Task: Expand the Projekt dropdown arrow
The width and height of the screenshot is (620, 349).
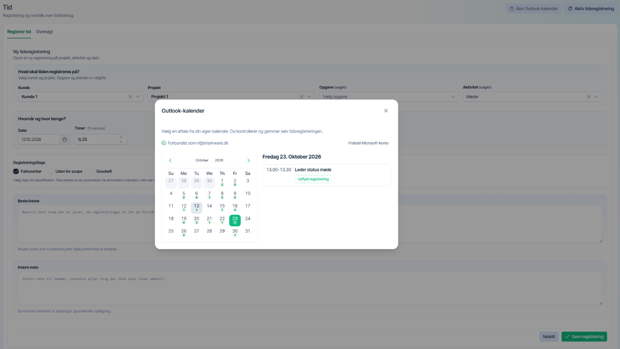Action: pyautogui.click(x=310, y=97)
